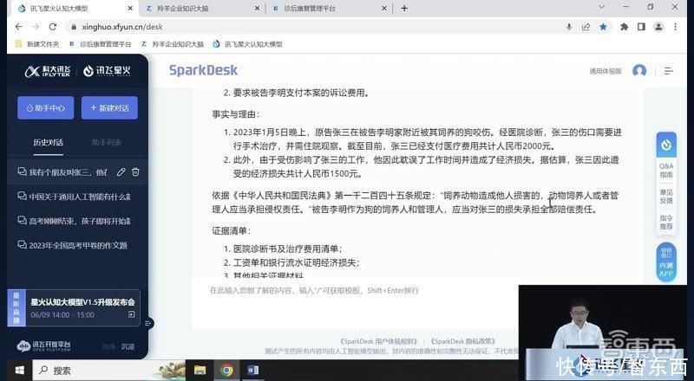Edit the first history conversation title
Viewport: 694px width, 381px height.
(x=121, y=172)
